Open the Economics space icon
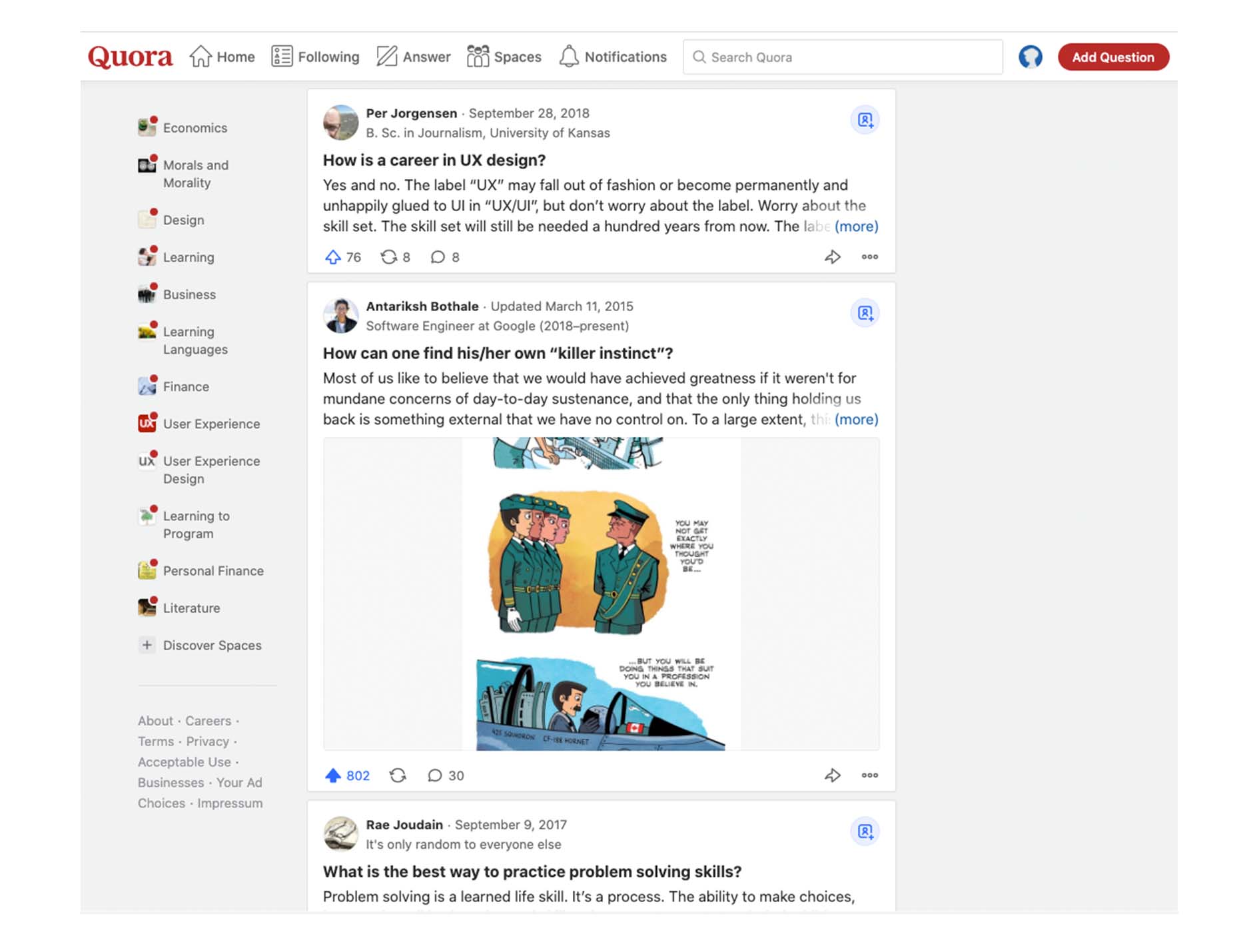The image size is (1259, 944). click(x=147, y=127)
